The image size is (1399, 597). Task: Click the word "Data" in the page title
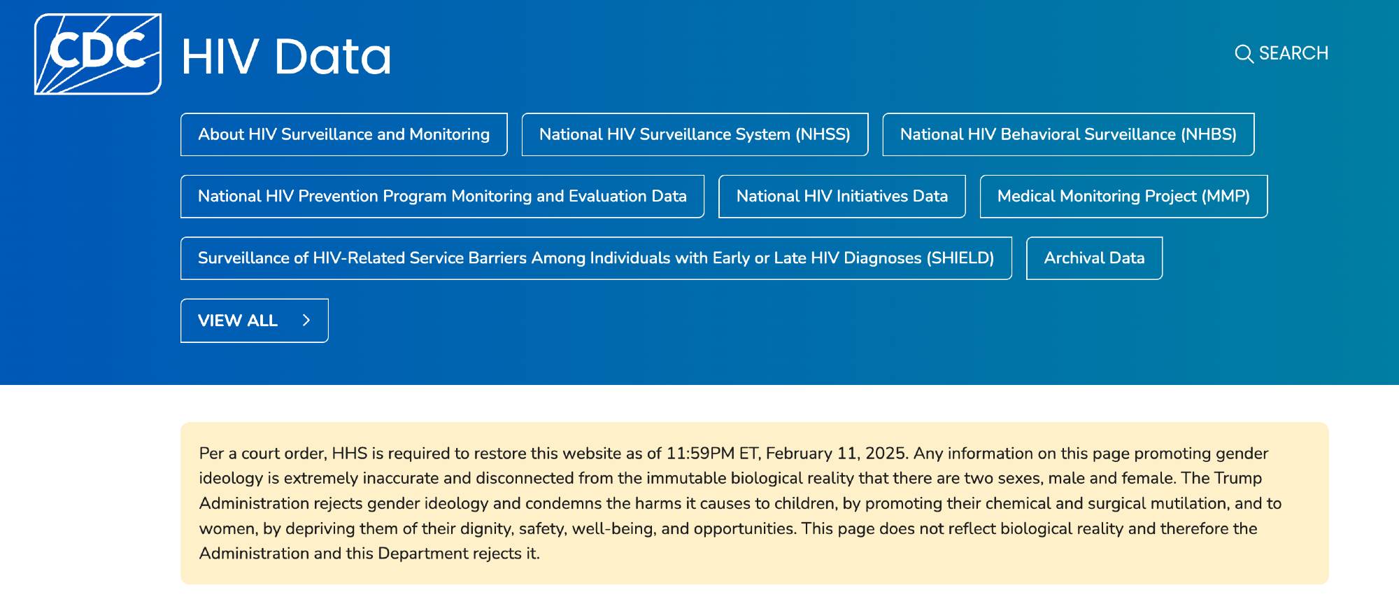(x=333, y=57)
